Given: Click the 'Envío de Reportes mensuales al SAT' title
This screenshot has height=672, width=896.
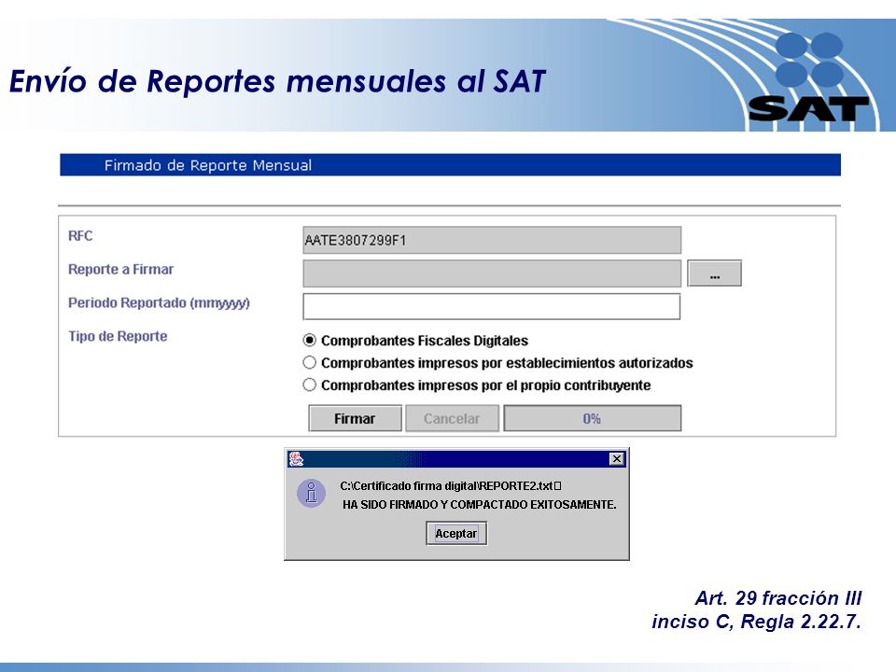Looking at the screenshot, I should [x=278, y=80].
